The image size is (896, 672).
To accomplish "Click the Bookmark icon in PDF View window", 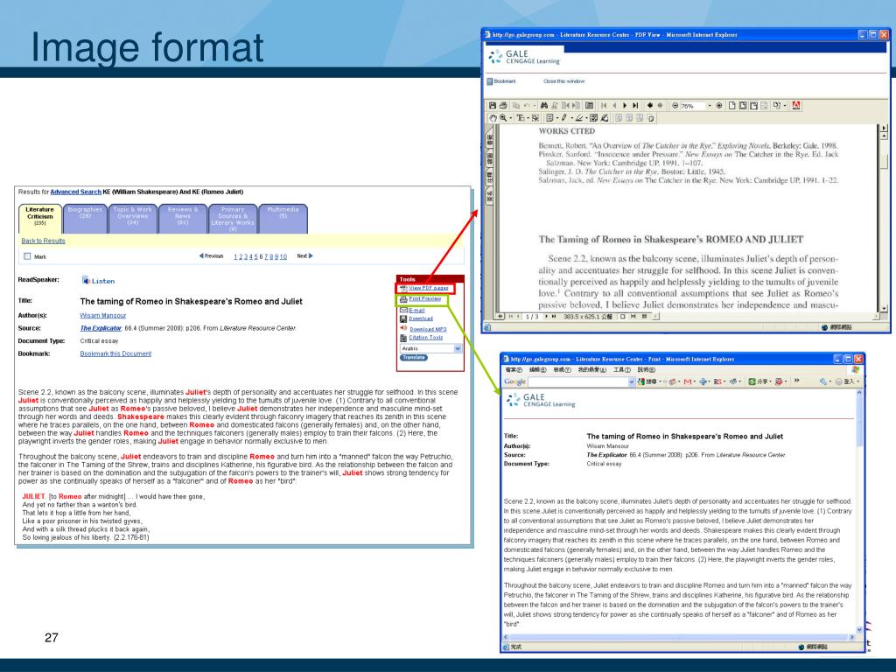I will (490, 81).
